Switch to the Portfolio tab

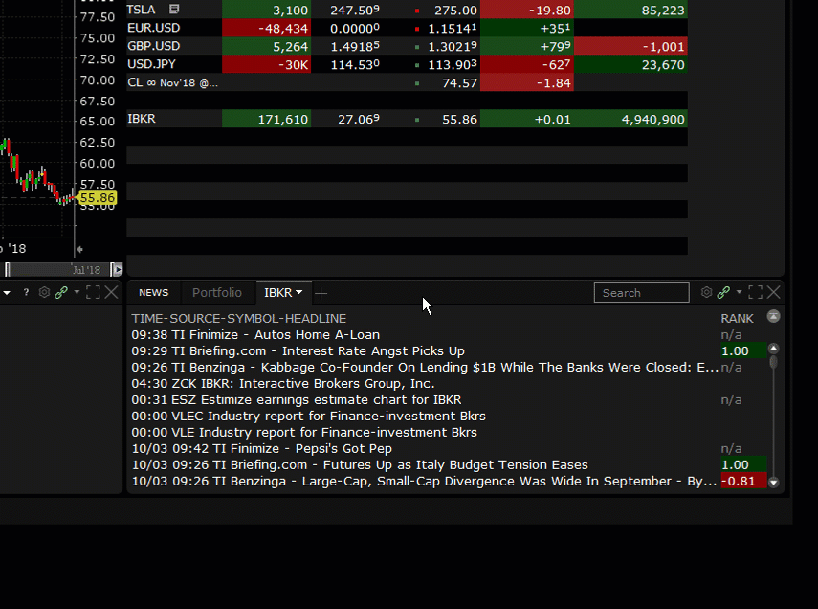click(x=217, y=292)
